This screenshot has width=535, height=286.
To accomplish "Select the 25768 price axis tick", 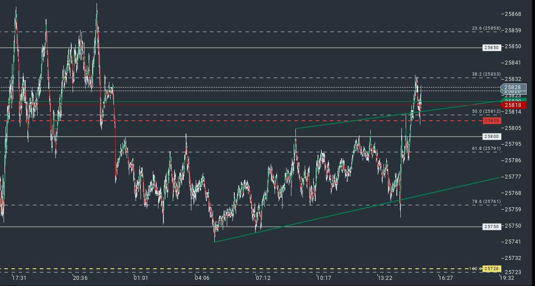I will [x=513, y=193].
